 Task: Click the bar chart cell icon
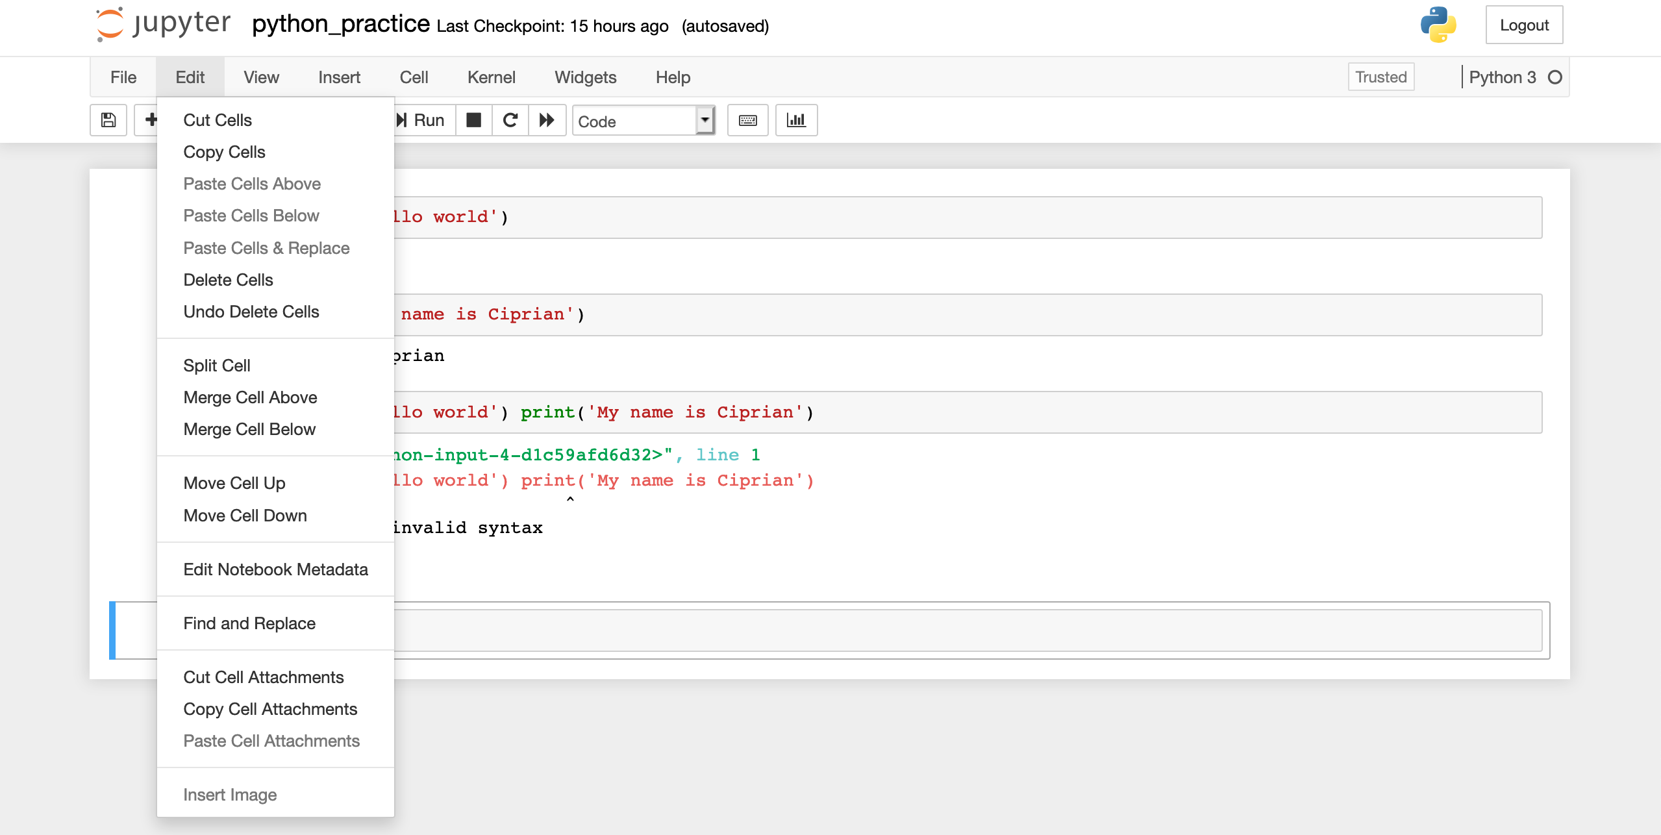[797, 119]
